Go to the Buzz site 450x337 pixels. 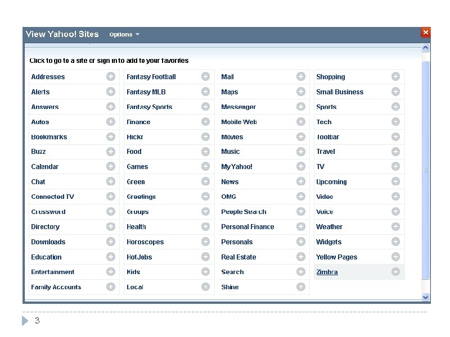38,152
